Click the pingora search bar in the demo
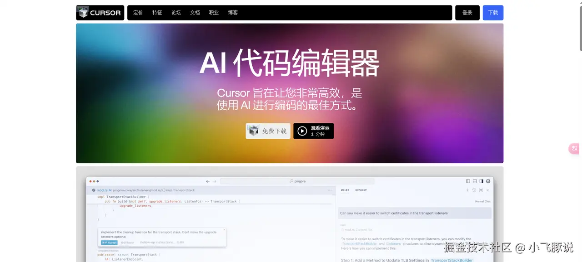Image resolution: width=582 pixels, height=262 pixels. (297, 181)
